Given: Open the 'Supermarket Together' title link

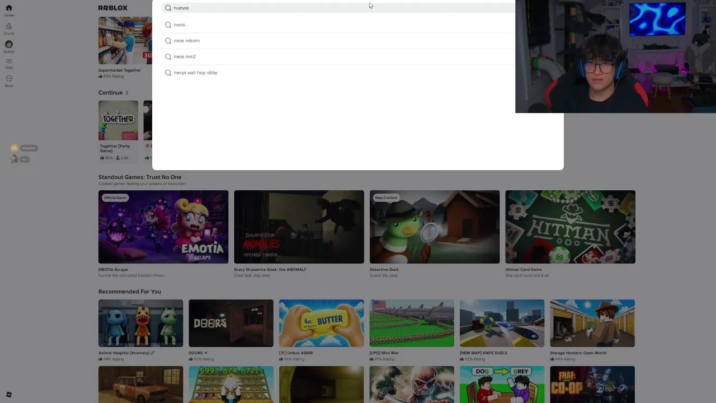Looking at the screenshot, I should (120, 71).
